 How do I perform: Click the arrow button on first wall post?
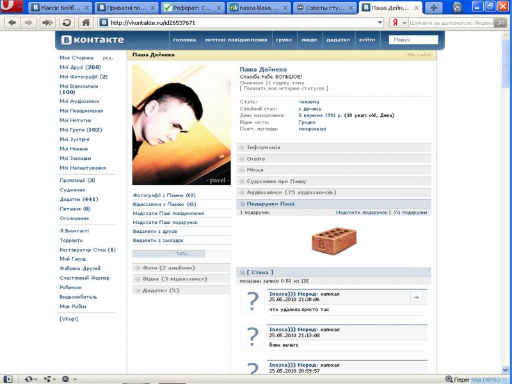415,297
